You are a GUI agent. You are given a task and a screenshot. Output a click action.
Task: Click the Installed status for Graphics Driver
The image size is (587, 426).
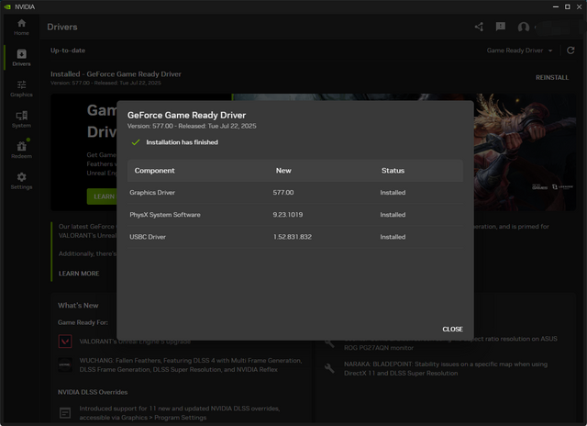point(393,193)
